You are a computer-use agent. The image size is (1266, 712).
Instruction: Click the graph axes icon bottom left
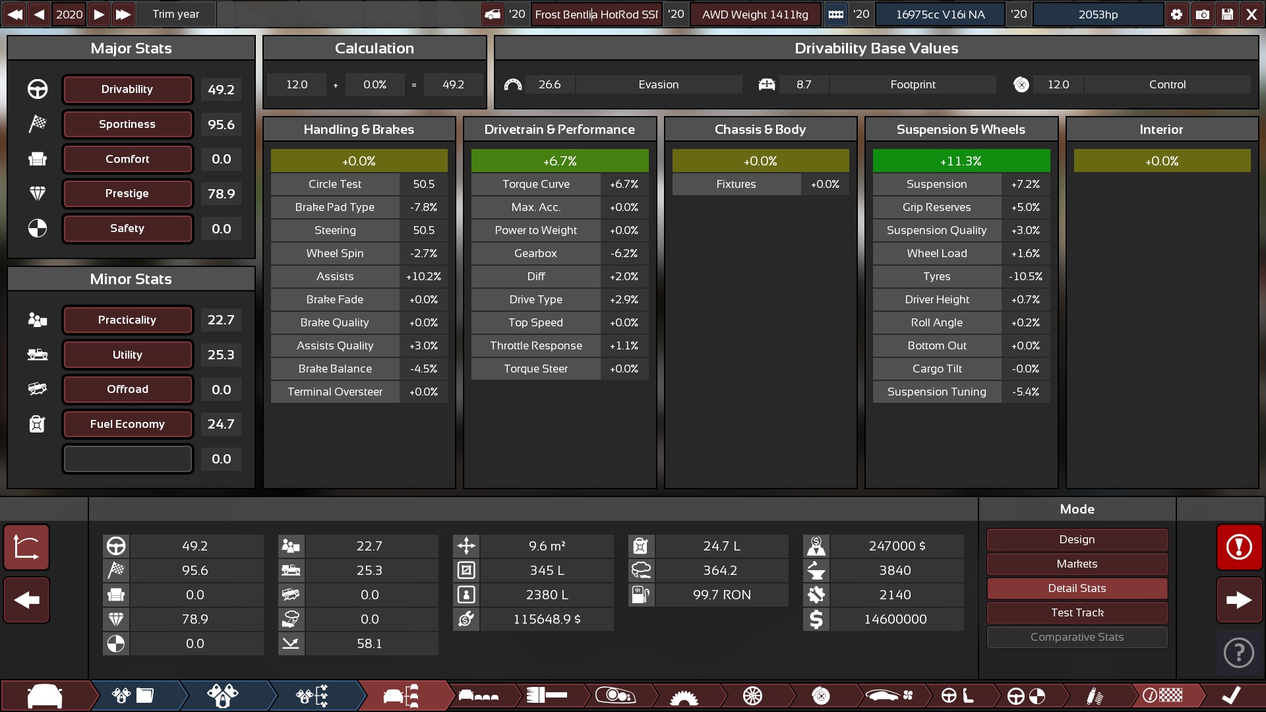(26, 547)
